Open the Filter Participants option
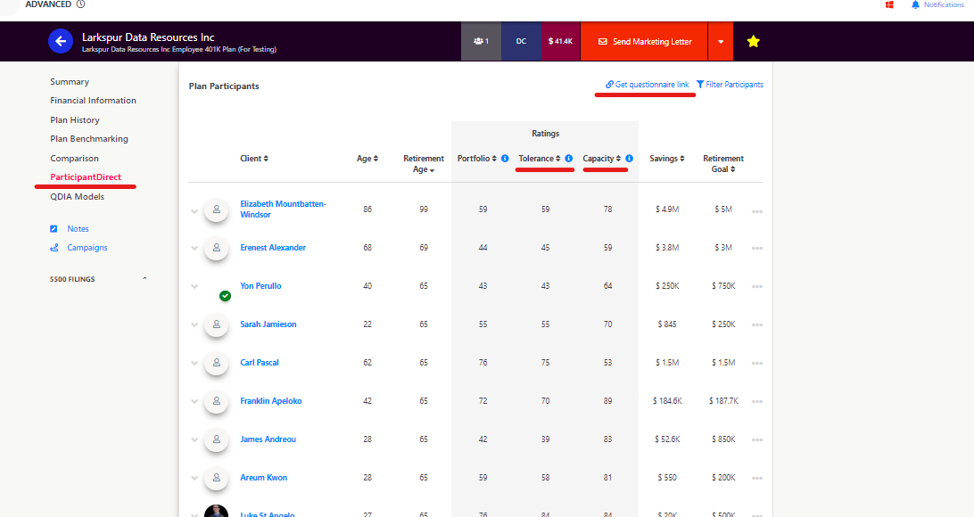The width and height of the screenshot is (974, 517). point(729,85)
